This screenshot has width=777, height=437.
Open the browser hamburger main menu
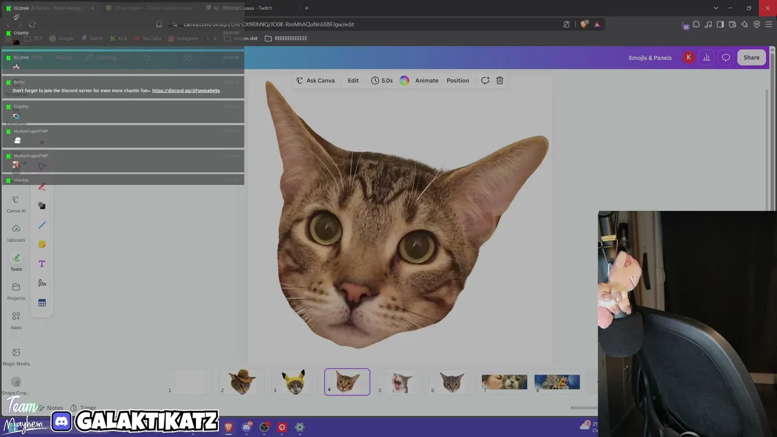coord(769,24)
